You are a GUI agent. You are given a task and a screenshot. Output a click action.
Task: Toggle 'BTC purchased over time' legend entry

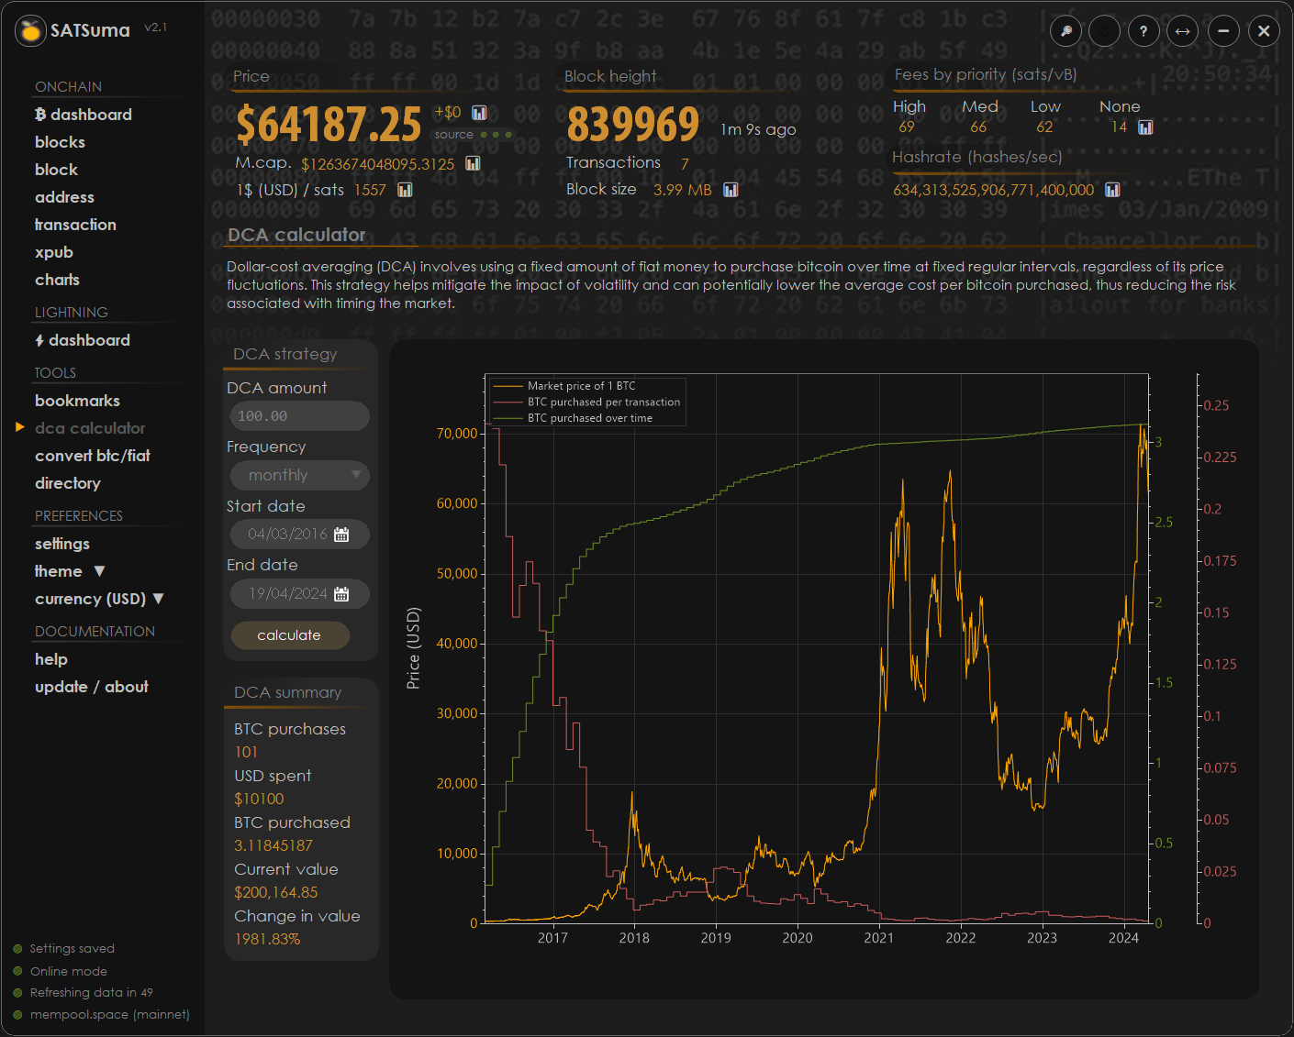click(589, 418)
